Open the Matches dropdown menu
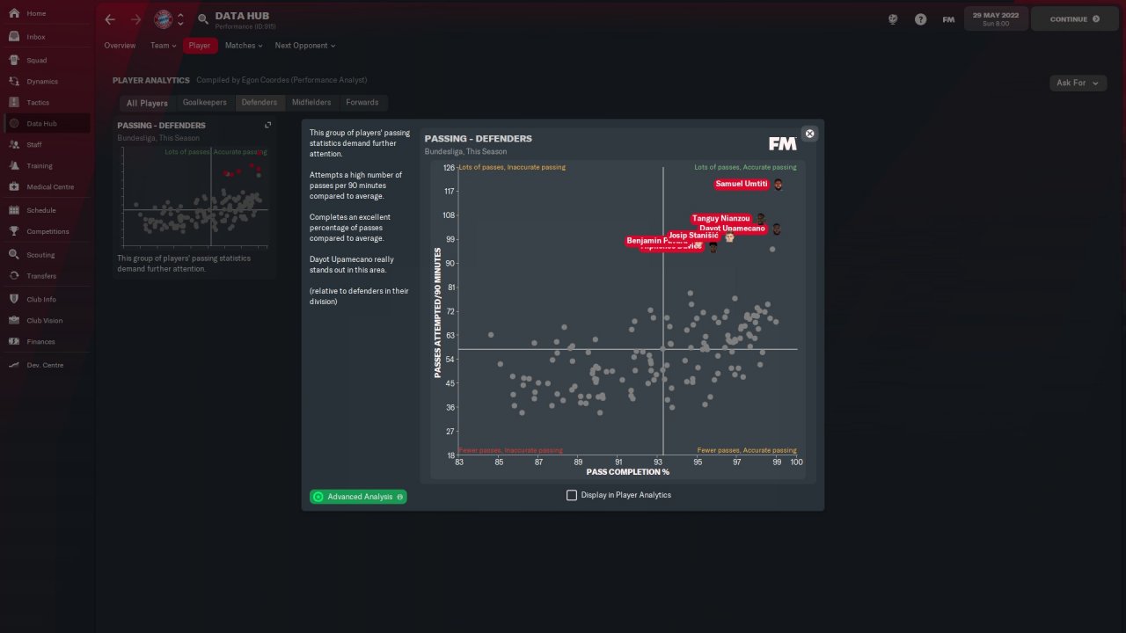This screenshot has width=1126, height=633. coord(244,46)
